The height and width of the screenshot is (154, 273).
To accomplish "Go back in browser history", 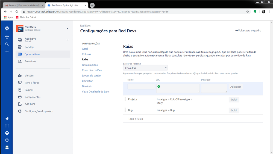I will 5,12.
